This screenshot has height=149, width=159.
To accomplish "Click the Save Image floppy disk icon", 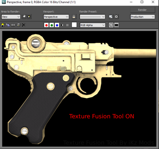I will tap(3, 25).
